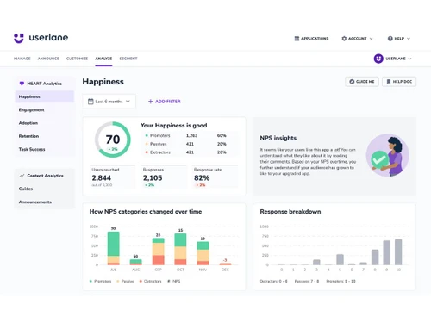Switch to the Manage tab

(22, 59)
